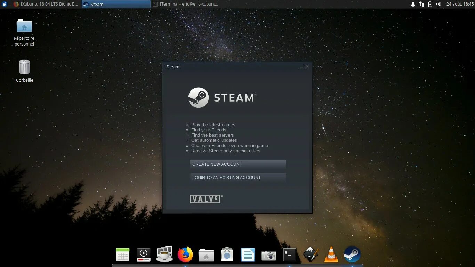Viewport: 475px width, 267px height.
Task: Launch Firefox from the dock
Action: 185,254
